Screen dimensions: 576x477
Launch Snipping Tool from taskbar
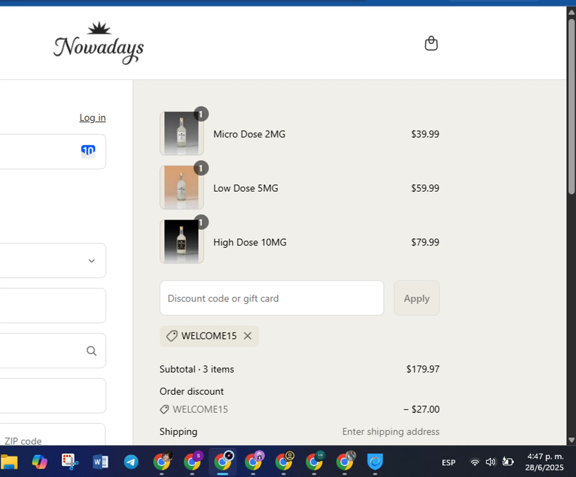70,462
